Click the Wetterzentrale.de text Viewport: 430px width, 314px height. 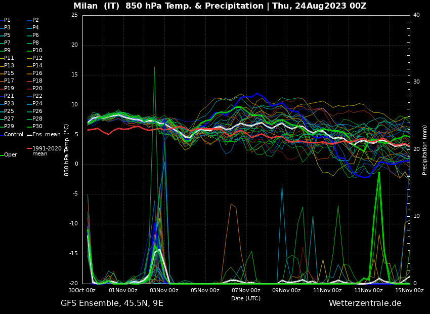coord(365,303)
